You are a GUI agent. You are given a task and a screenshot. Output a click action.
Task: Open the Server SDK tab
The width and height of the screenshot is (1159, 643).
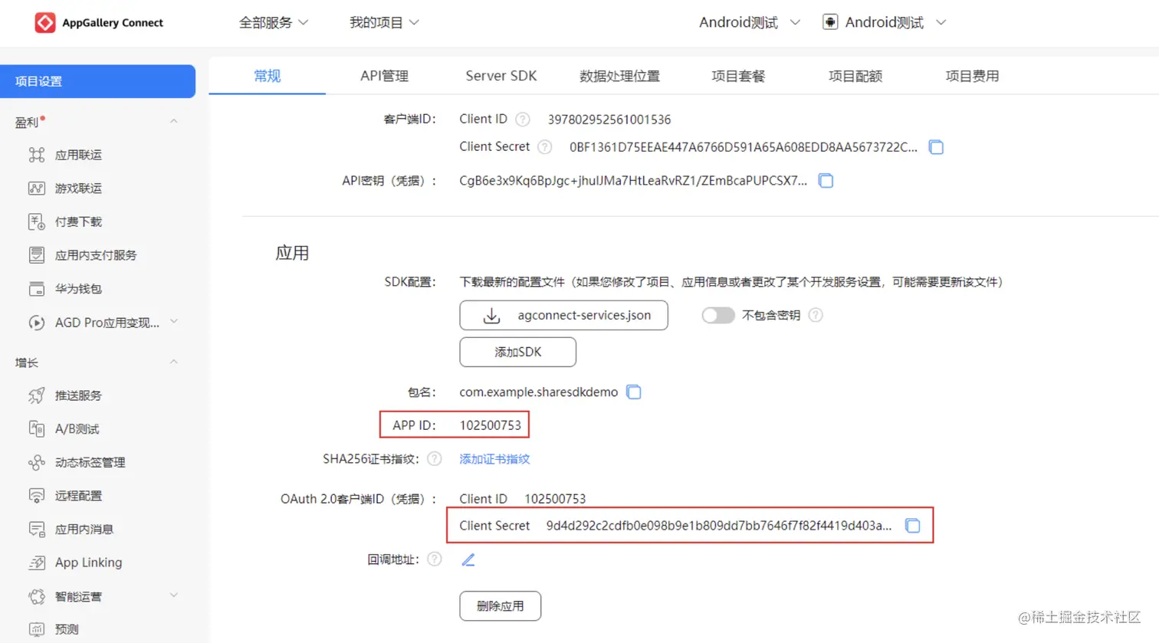[501, 75]
